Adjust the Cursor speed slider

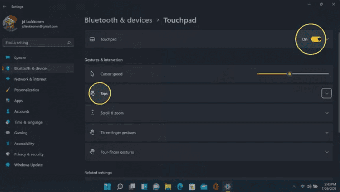[289, 74]
